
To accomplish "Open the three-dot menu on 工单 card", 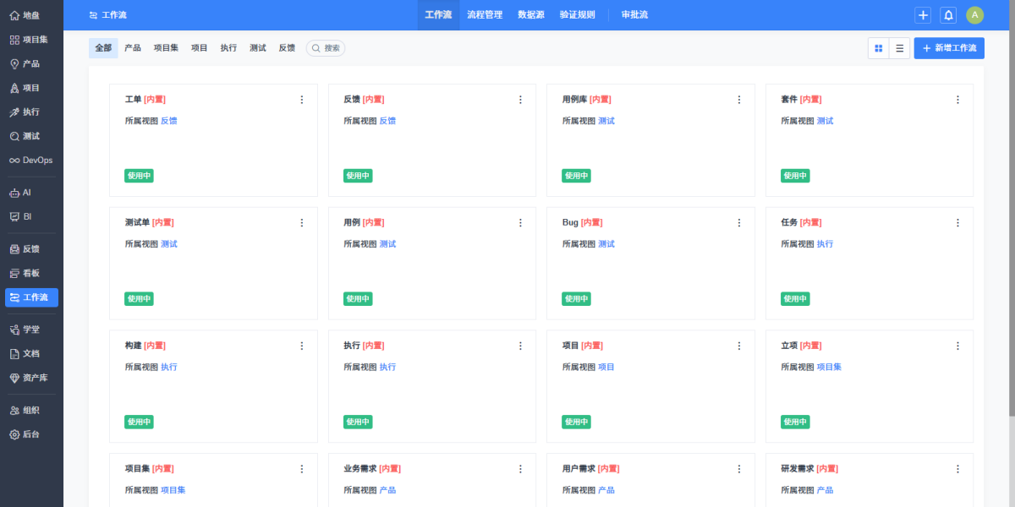I will pos(301,100).
